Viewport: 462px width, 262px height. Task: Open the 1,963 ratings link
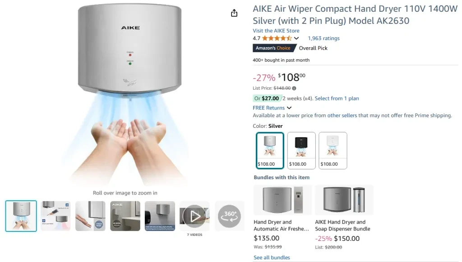324,38
